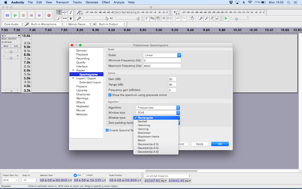The image size is (302, 189).
Task: Skip to Start with the rewind button
Action: [32, 15]
